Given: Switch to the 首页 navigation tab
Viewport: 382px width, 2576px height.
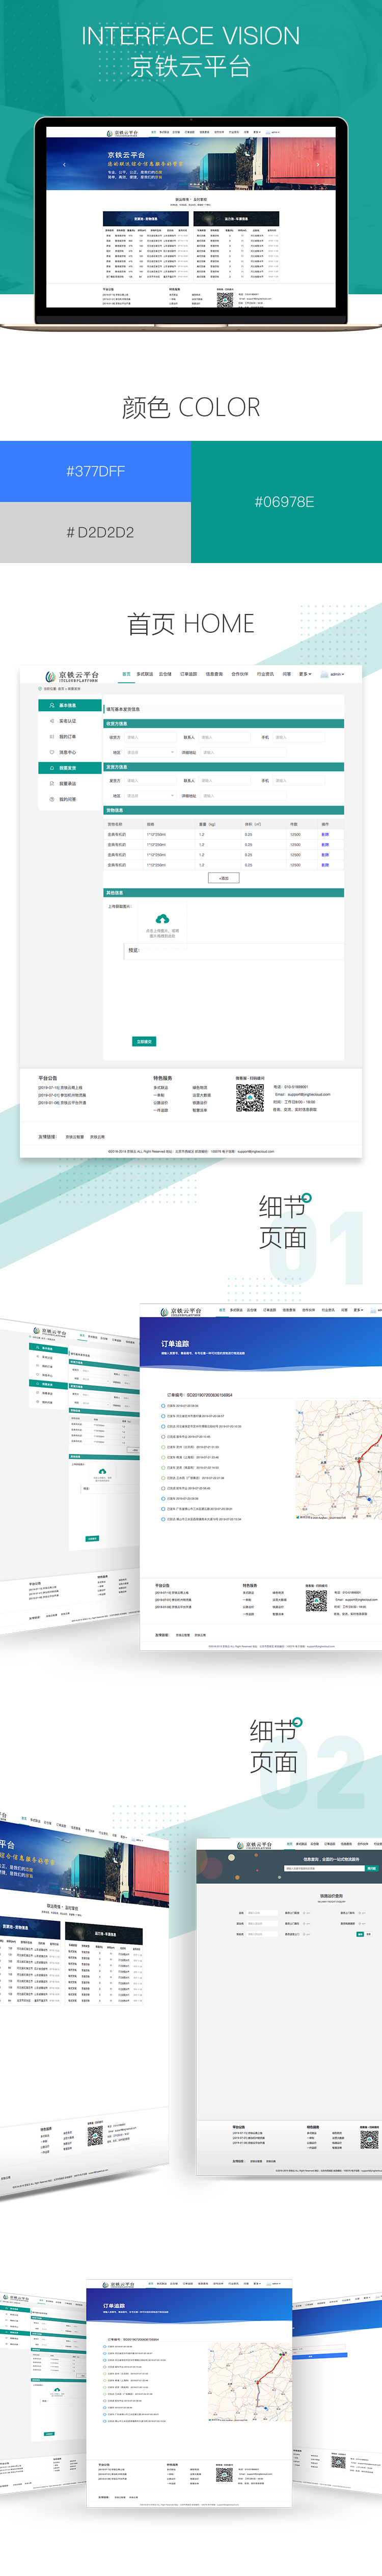Looking at the screenshot, I should click(x=126, y=674).
